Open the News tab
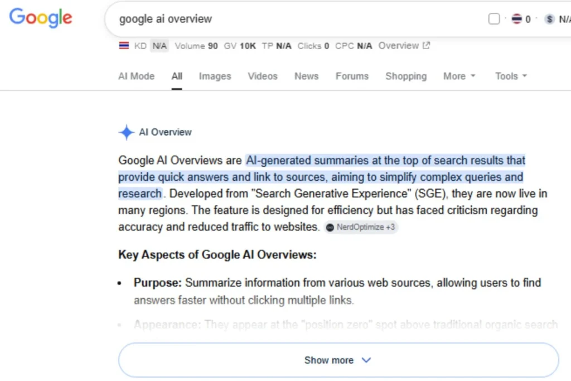The height and width of the screenshot is (381, 571). (306, 76)
